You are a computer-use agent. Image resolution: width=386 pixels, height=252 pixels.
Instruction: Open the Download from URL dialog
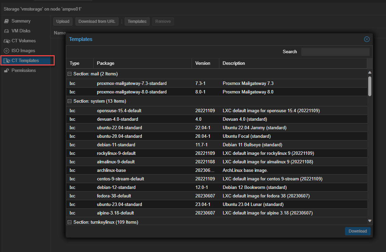point(97,21)
